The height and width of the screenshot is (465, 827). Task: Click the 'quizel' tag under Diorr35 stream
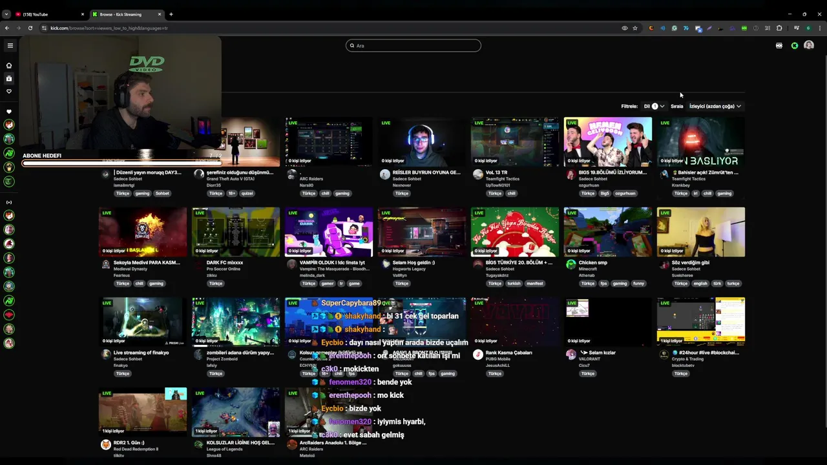[247, 193]
